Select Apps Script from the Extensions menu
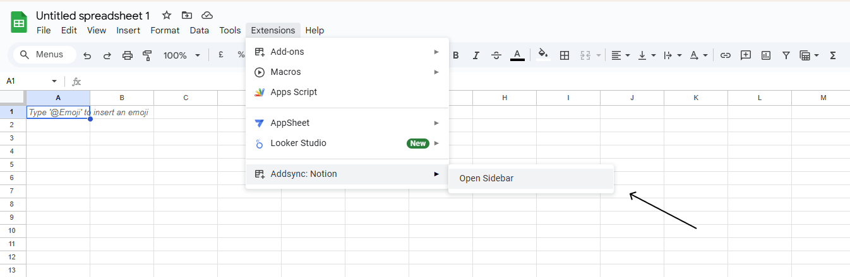The height and width of the screenshot is (277, 850). click(294, 92)
